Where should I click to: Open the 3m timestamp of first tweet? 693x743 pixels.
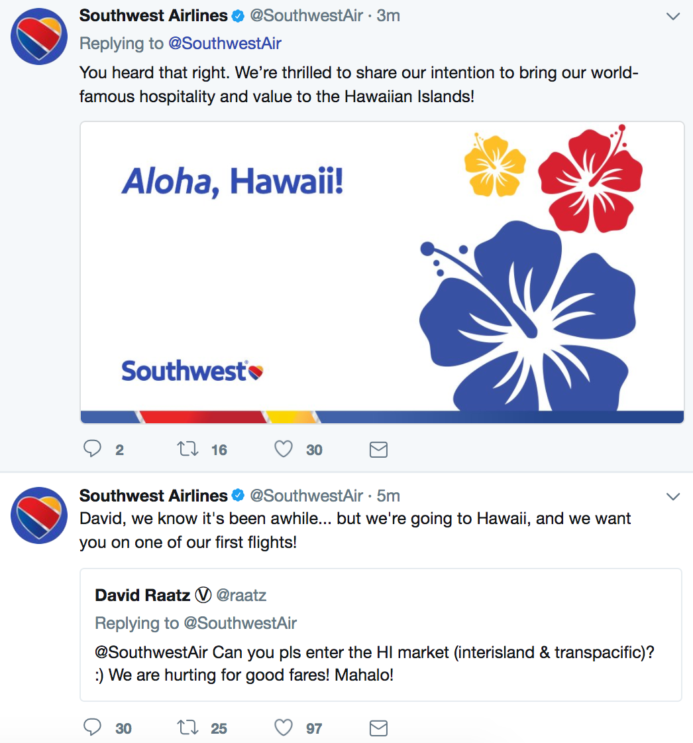[x=388, y=16]
